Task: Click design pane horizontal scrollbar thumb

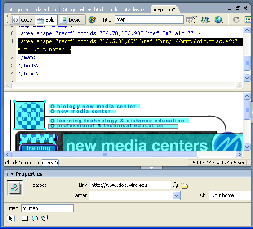Action: (x=105, y=155)
